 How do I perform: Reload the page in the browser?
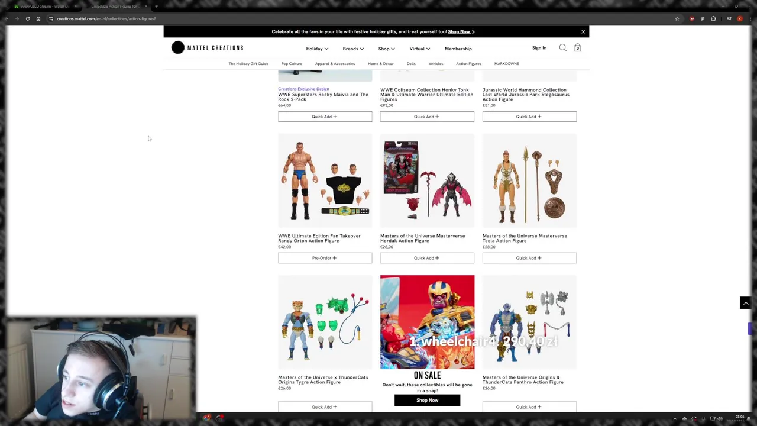tap(27, 18)
